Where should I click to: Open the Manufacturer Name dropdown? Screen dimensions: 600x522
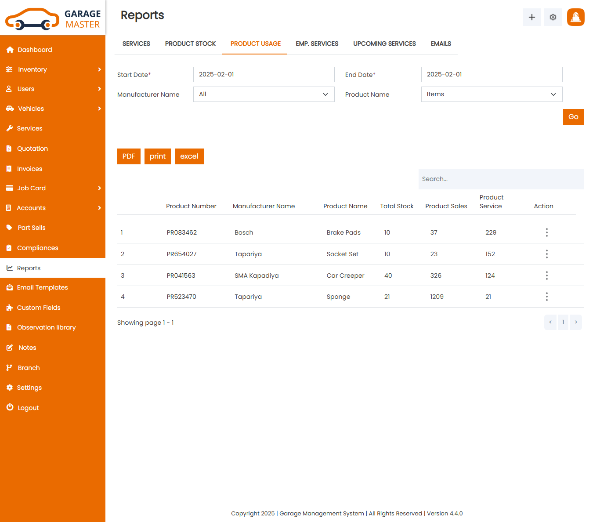coord(264,94)
